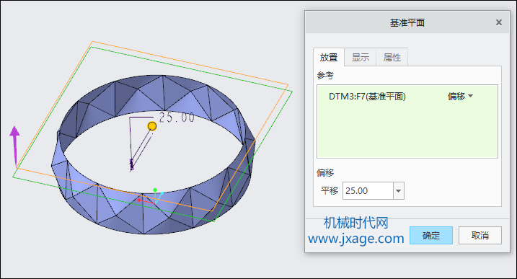
Task: Click the red axis endpoint of coordinate system
Action: click(x=139, y=200)
